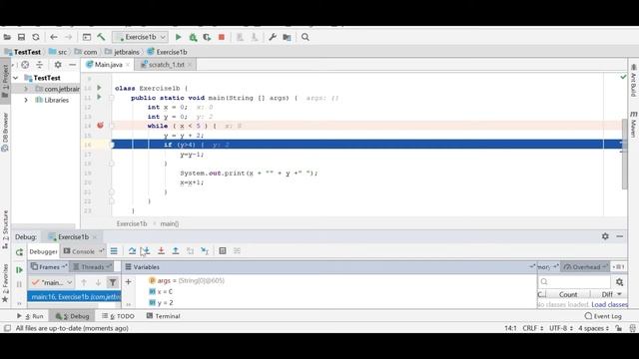The image size is (639, 359).
Task: Open the main thread dropdown
Action: click(52, 282)
